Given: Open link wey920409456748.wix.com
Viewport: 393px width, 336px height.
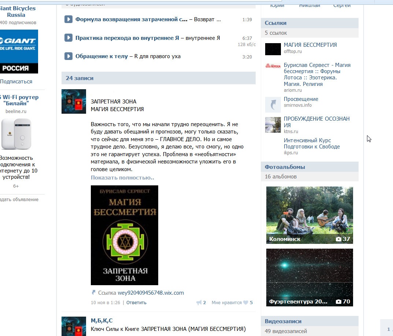Looking at the screenshot, I should 151,293.
